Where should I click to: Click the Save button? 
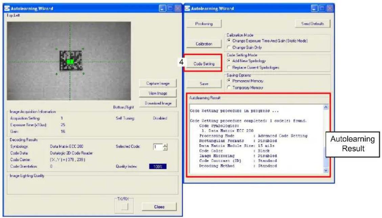[204, 84]
